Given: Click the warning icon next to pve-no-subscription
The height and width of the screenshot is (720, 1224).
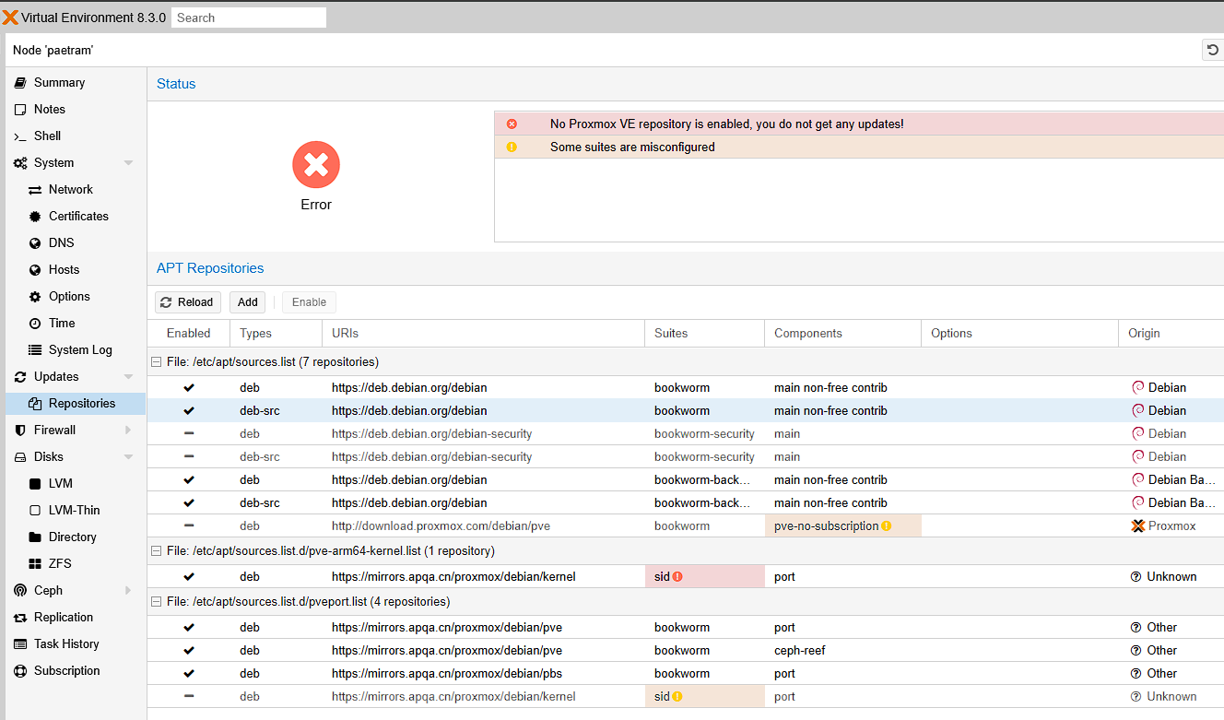Looking at the screenshot, I should tap(886, 526).
